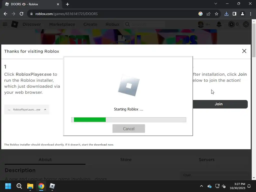Open the Windows Start menu

[x=8, y=186]
